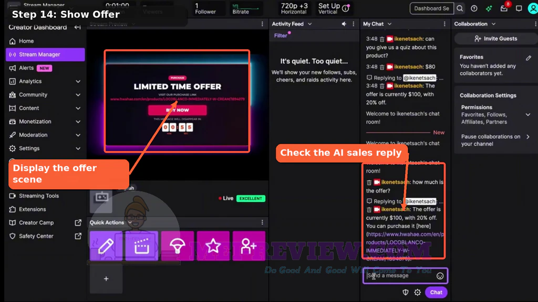The image size is (538, 302).
Task: Open the emoji picker in chat
Action: coord(440,276)
